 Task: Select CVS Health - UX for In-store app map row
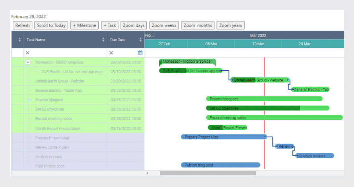pos(78,71)
